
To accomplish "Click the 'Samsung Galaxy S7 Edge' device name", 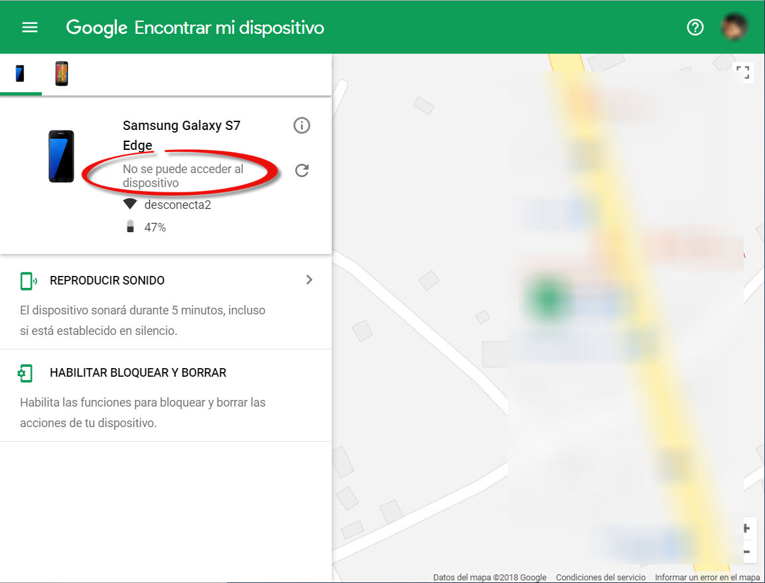I will (x=182, y=135).
